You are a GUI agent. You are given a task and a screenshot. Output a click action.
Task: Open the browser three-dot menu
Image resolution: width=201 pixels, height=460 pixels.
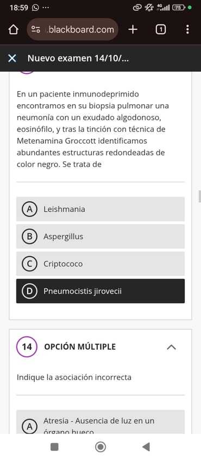(187, 29)
